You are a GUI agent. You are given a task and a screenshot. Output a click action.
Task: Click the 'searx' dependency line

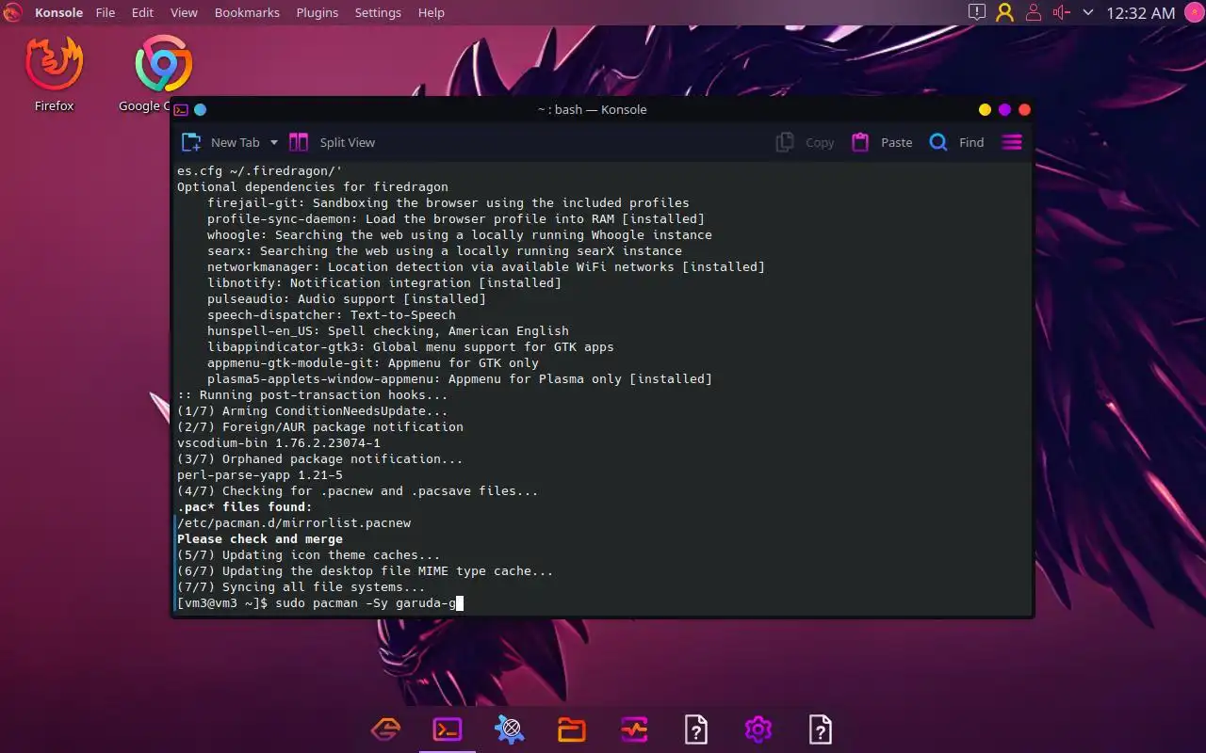445,250
